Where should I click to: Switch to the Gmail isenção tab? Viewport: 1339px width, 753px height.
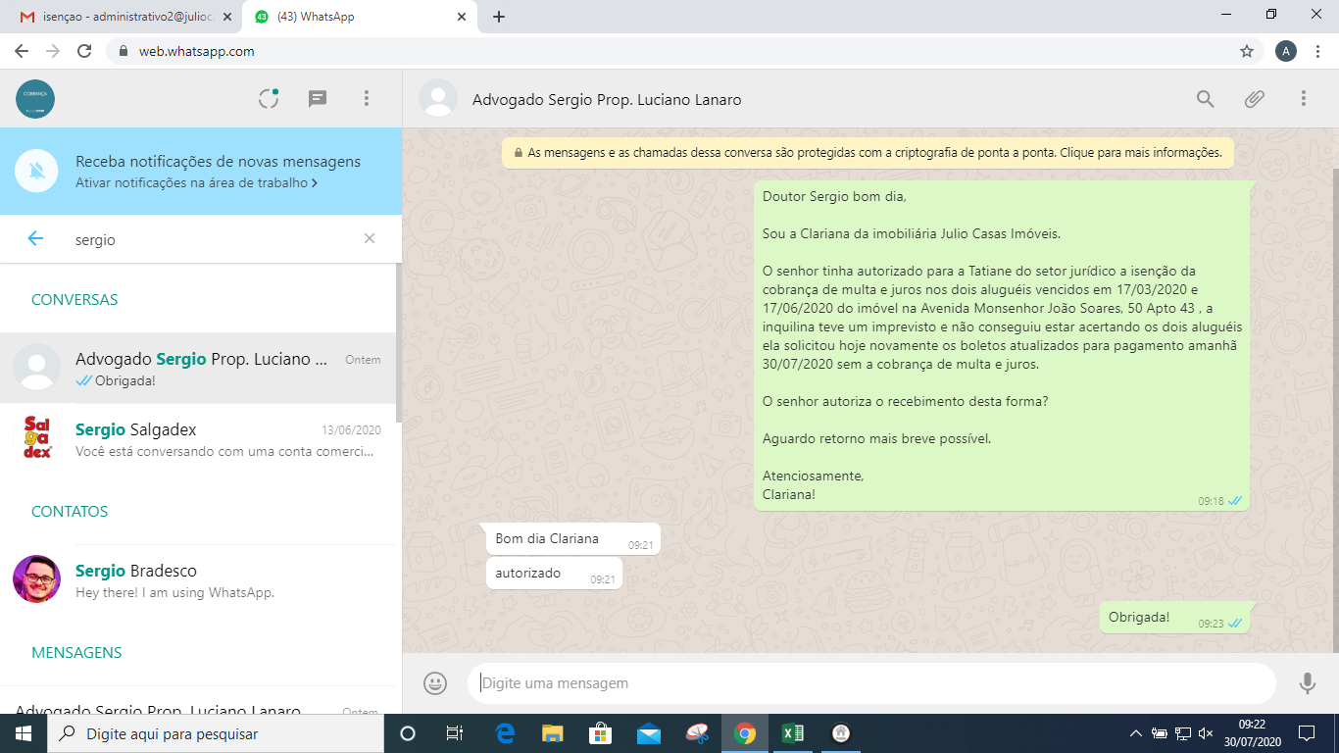point(118,17)
